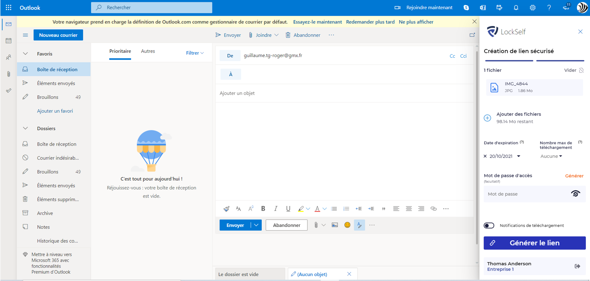
Task: Click Générer to create a password
Action: point(574,176)
